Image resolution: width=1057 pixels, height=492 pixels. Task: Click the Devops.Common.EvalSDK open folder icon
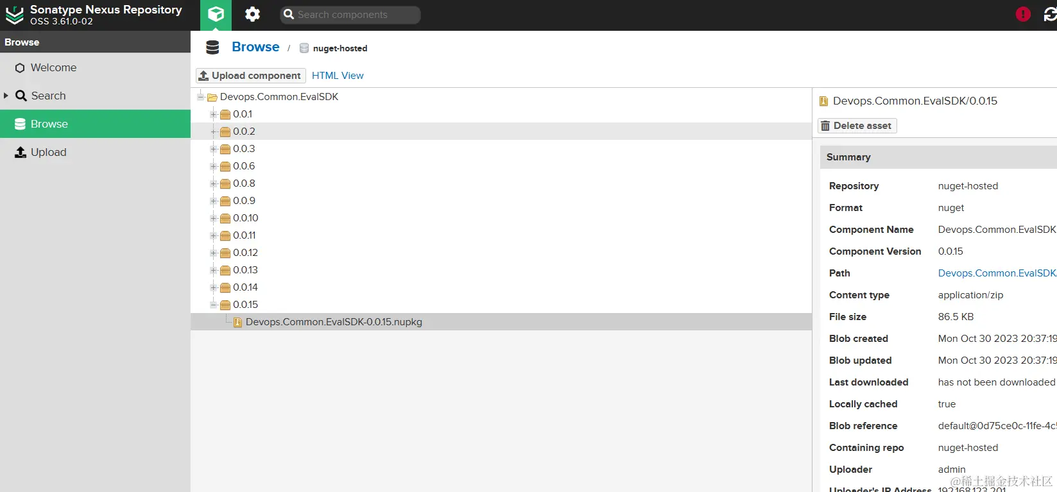(x=212, y=97)
